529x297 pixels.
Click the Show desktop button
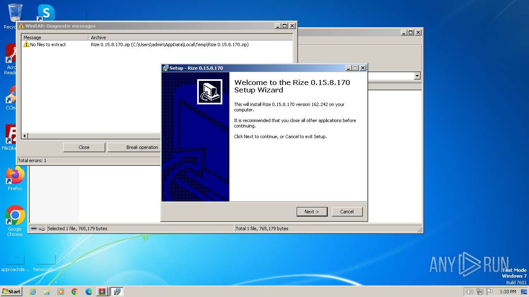(x=524, y=292)
